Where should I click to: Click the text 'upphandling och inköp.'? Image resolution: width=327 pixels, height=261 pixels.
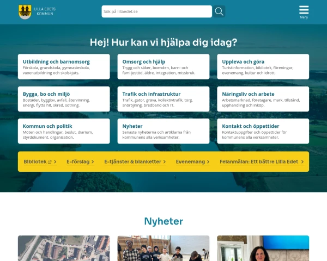click(x=243, y=105)
